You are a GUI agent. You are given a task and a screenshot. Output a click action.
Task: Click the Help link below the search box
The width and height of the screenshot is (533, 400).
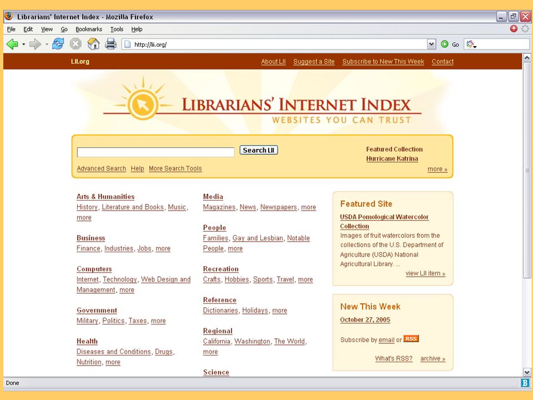click(137, 168)
